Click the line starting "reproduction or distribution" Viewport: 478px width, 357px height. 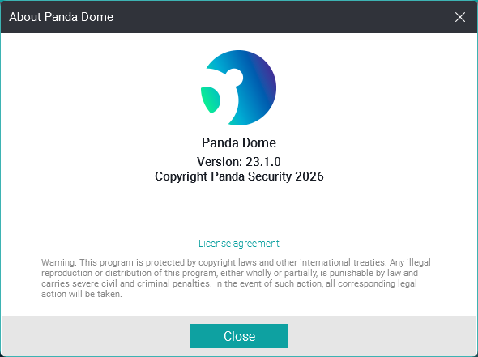pyautogui.click(x=229, y=273)
